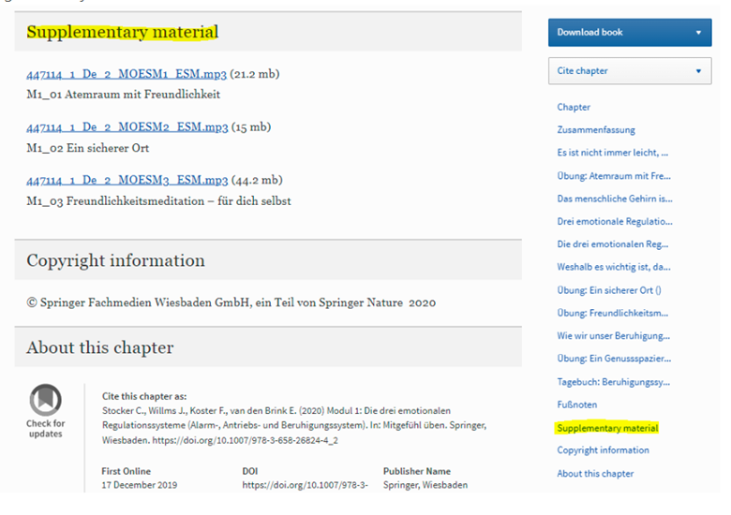This screenshot has height=515, width=731.
Task: Click the Springer Fachmedien Wiesbaden copyright line
Action: (x=231, y=302)
